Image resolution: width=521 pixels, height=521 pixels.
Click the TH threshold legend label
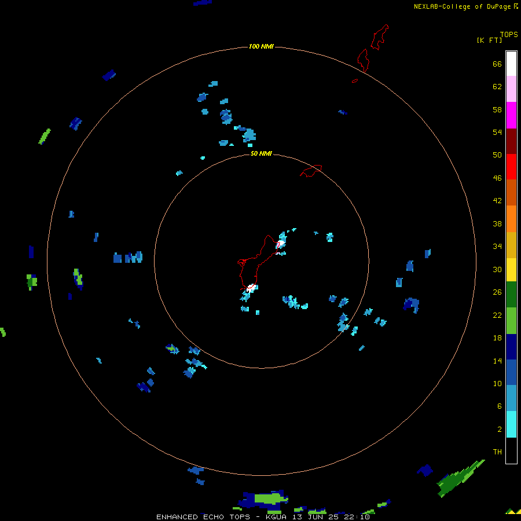tap(497, 452)
